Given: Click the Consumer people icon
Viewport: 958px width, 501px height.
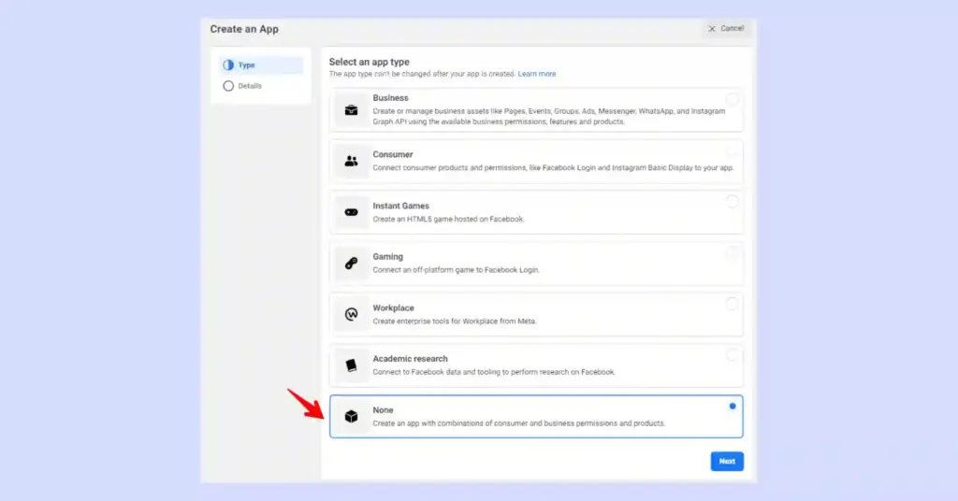Looking at the screenshot, I should (x=352, y=161).
